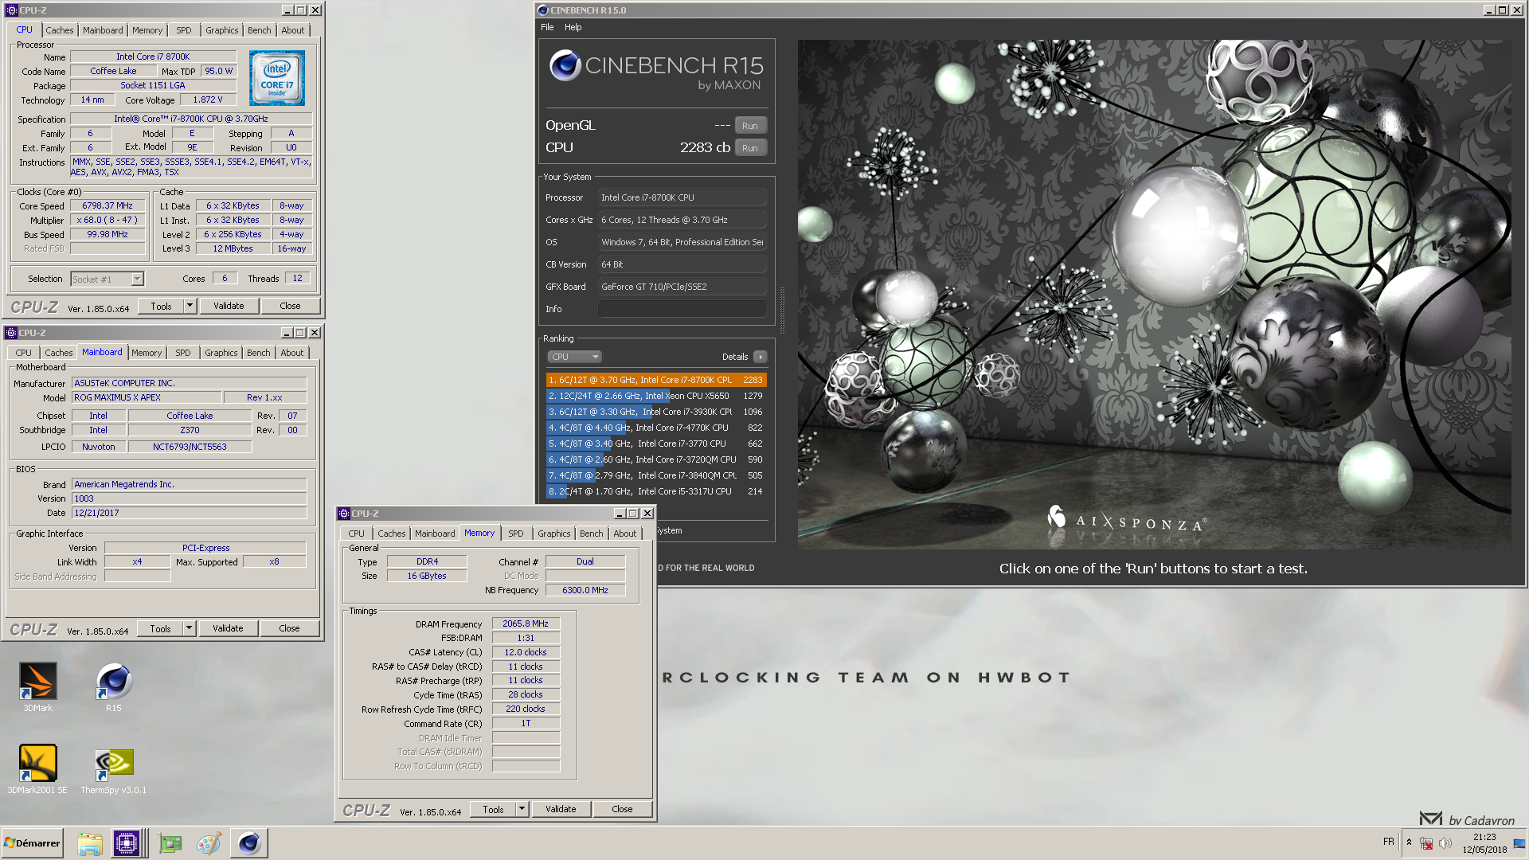1529x860 pixels.
Task: Open the File menu in Cinebench
Action: [547, 27]
